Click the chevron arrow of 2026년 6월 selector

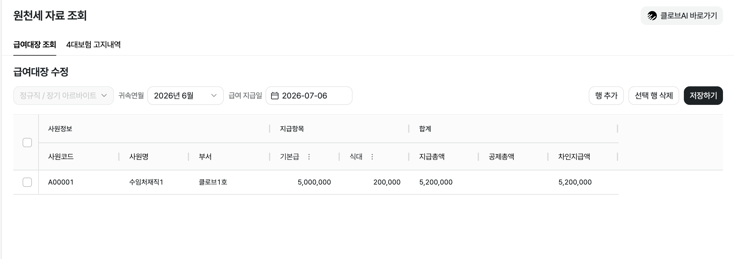pos(214,96)
